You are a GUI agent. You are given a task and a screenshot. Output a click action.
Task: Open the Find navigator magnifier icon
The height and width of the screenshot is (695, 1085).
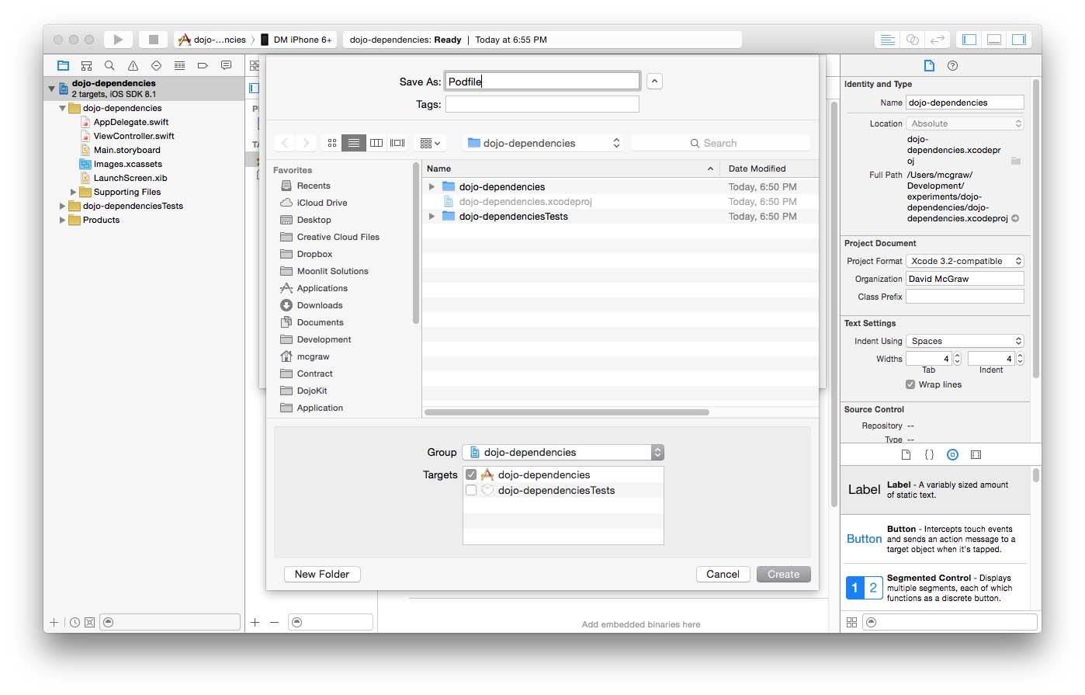pyautogui.click(x=109, y=66)
